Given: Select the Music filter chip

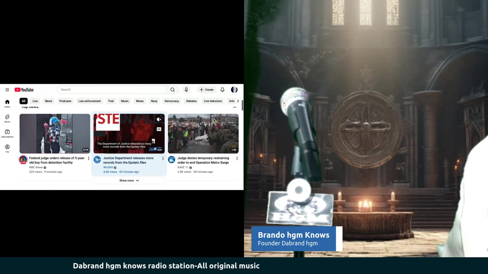Looking at the screenshot, I should point(125,101).
